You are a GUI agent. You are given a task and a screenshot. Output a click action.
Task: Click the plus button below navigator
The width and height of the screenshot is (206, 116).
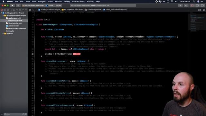(2, 114)
